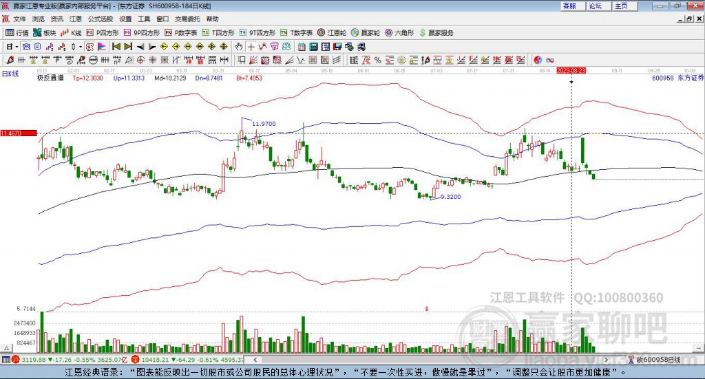The image size is (705, 379).
Task: Go to previous stock with left arrow
Action: (140, 47)
